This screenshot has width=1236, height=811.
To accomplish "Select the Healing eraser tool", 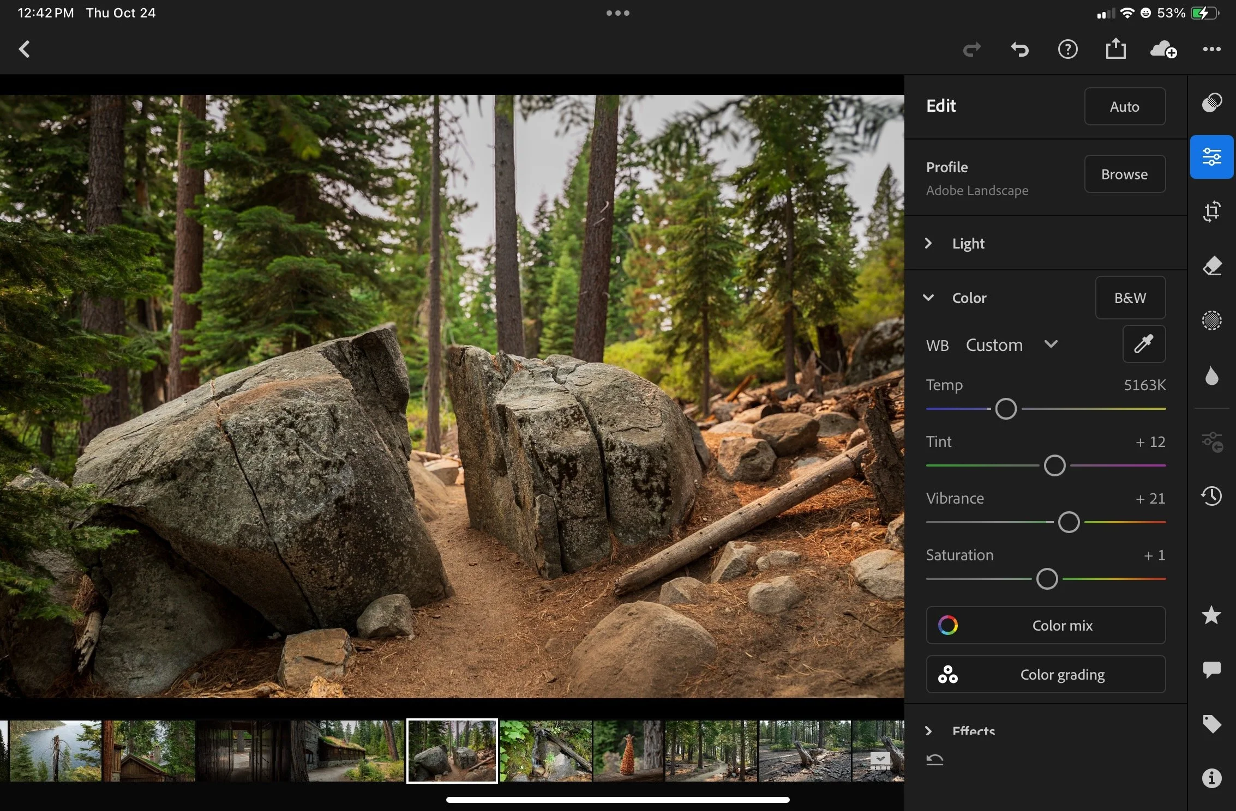I will (x=1211, y=266).
